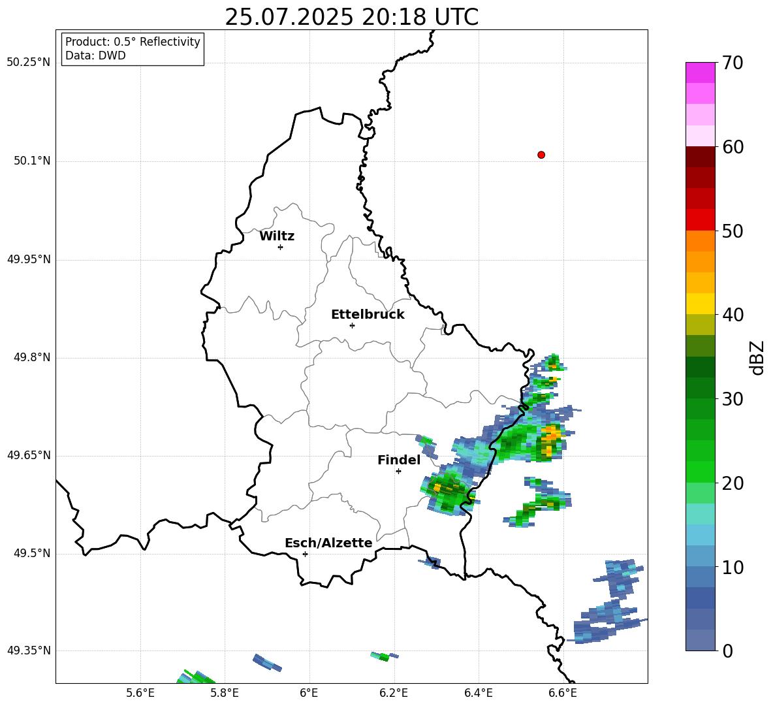Click the bright red colorbar segment above 50

coord(700,220)
